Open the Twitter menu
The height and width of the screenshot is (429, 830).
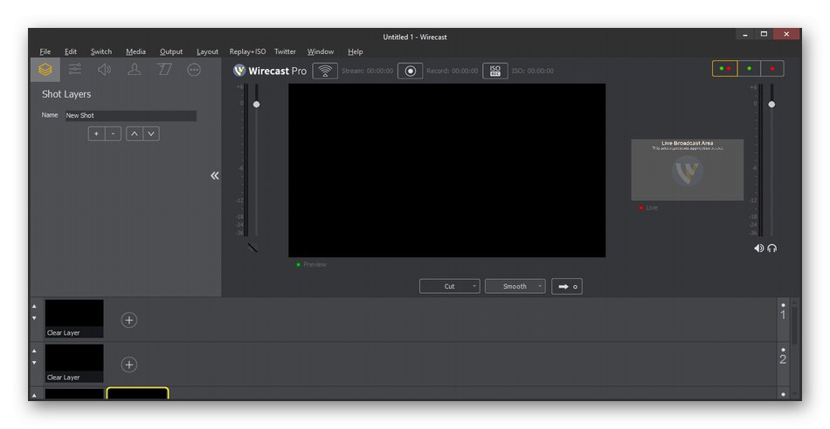(x=285, y=51)
